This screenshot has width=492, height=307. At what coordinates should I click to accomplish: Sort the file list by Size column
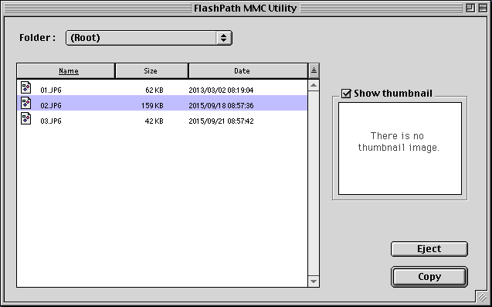click(152, 70)
